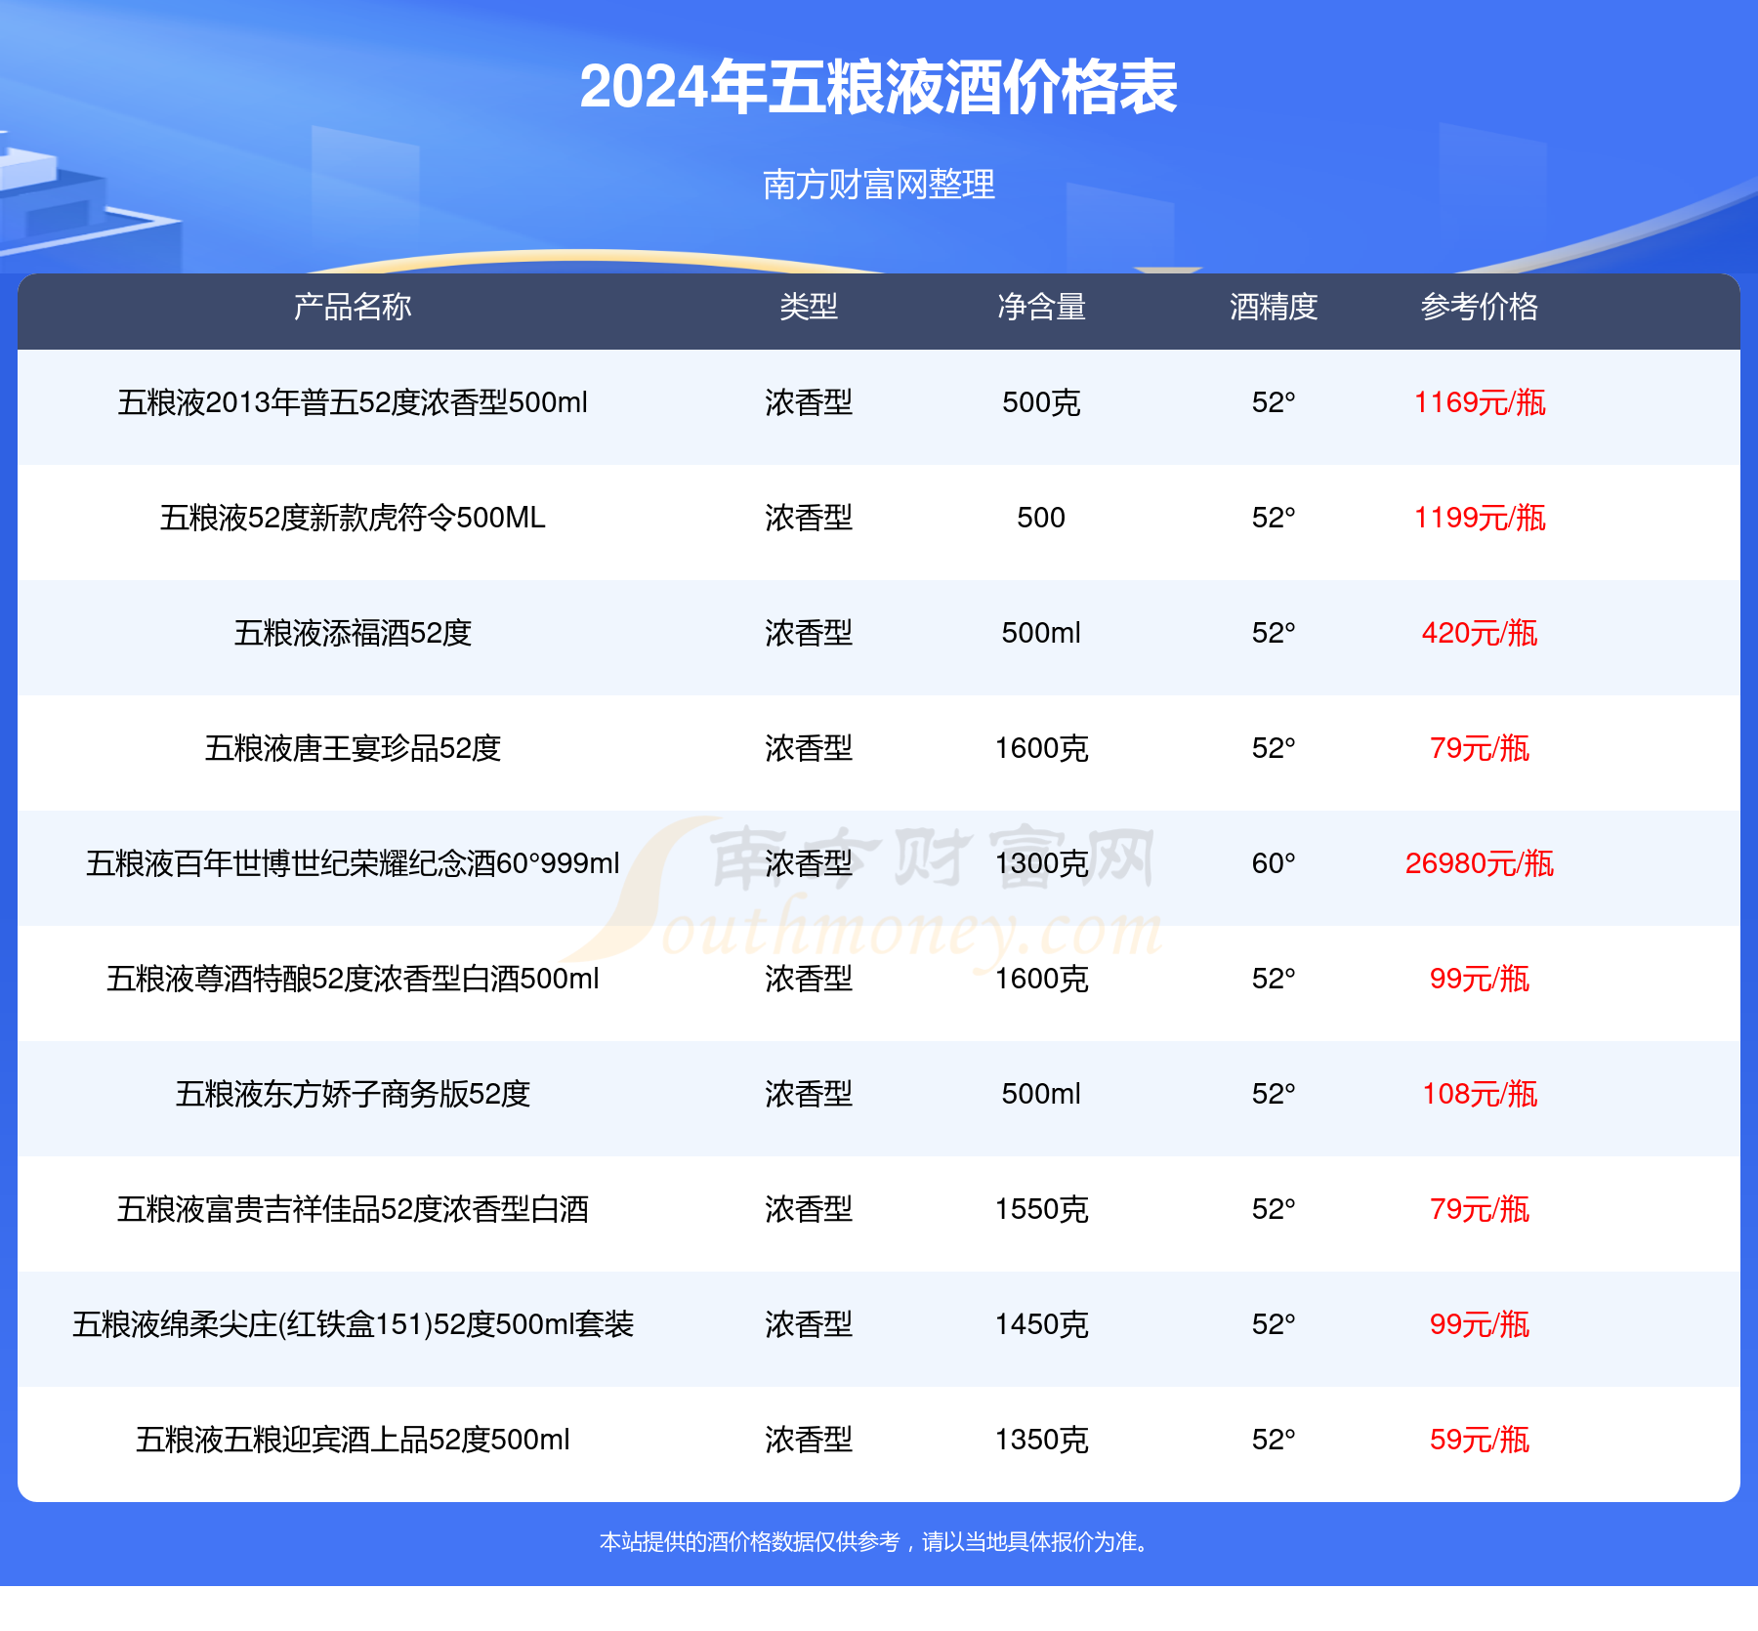
Task: Click the title 2024年五粮液酒价格表
Action: pos(878,87)
